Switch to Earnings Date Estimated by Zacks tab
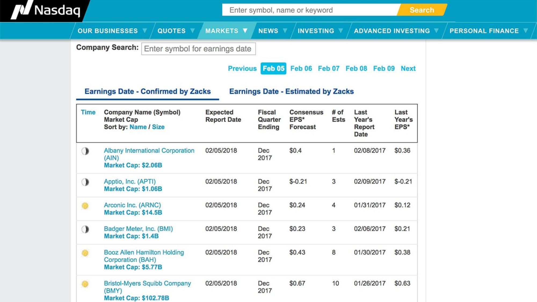Screen dimensions: 537x302 coord(291,92)
